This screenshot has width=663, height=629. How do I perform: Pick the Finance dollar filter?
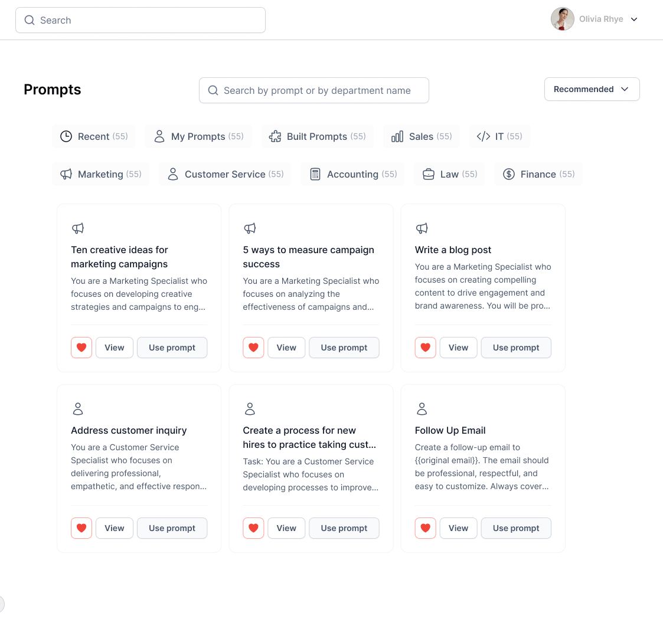(538, 174)
